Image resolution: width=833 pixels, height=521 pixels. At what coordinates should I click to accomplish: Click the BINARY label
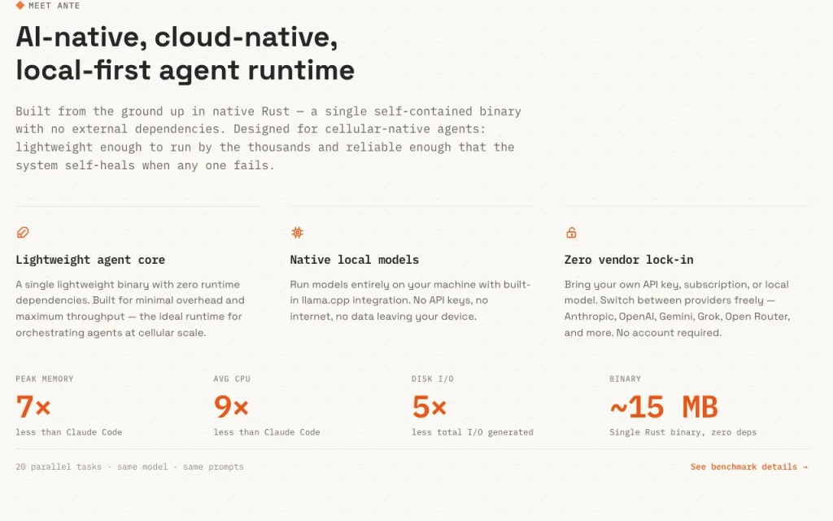tap(626, 379)
